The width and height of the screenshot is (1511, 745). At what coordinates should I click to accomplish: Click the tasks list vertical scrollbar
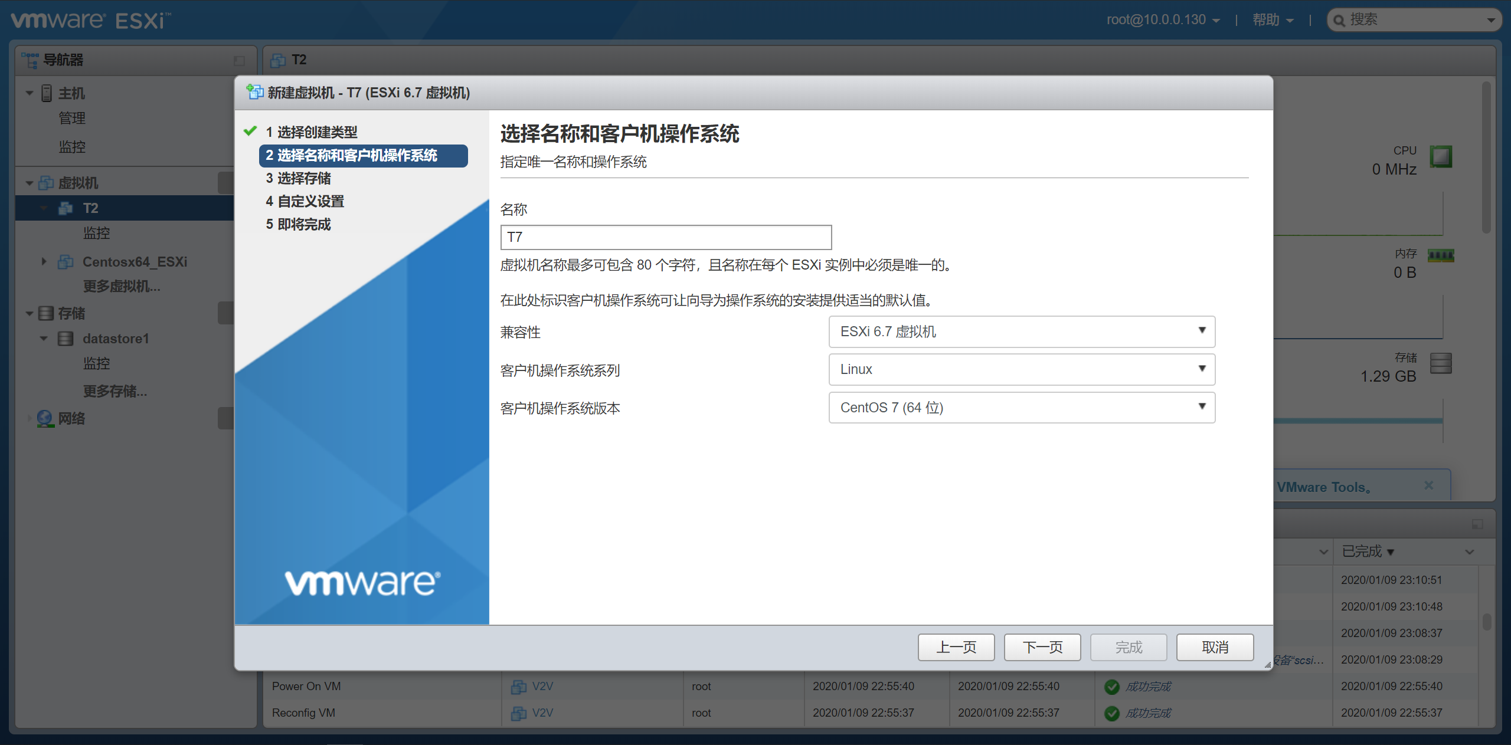click(1487, 622)
